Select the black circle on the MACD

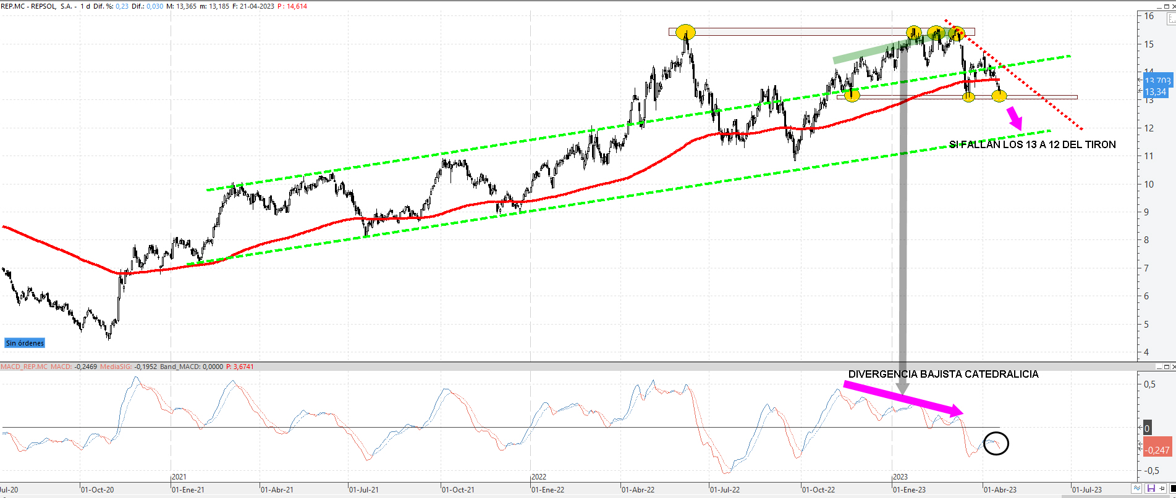click(x=996, y=443)
